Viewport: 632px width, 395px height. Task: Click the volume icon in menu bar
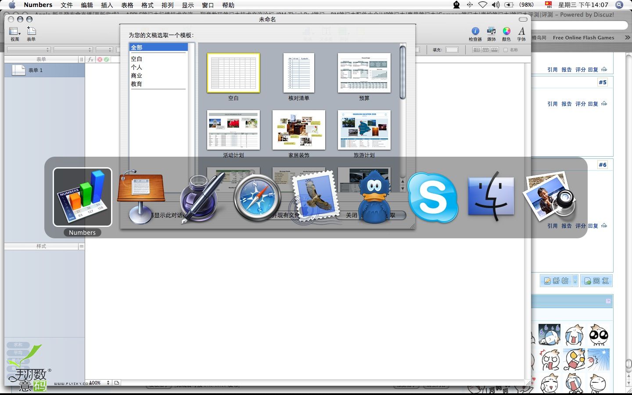pyautogui.click(x=496, y=5)
